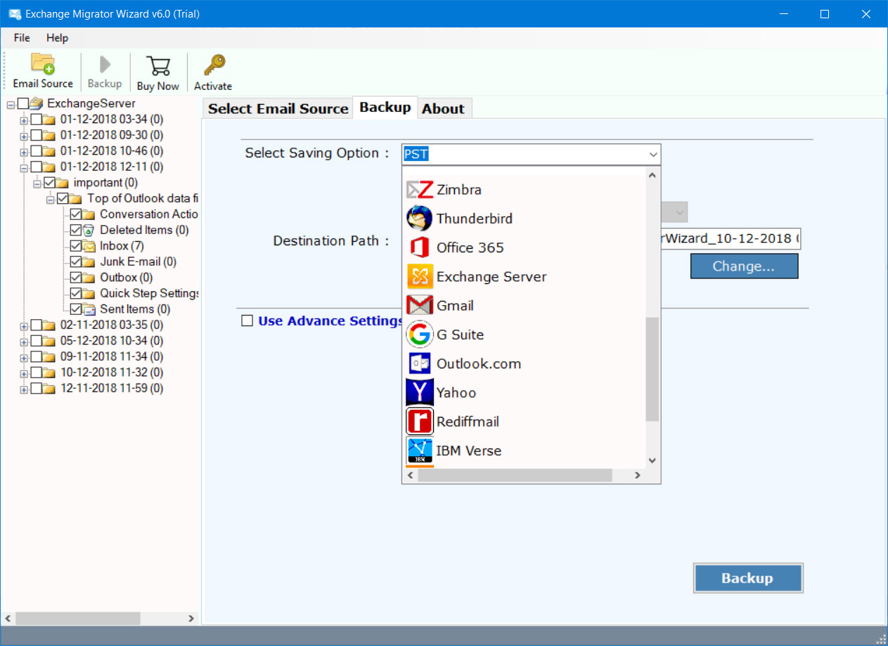Click the folder tree horizontal scrollbar thumb
This screenshot has width=888, height=646.
(x=77, y=618)
